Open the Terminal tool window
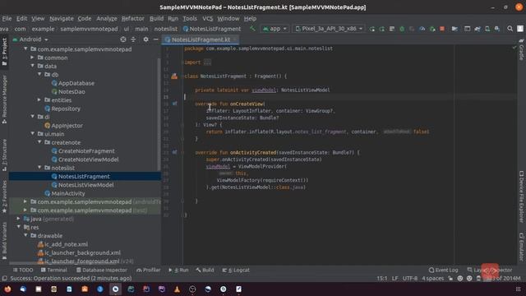The height and width of the screenshot is (296, 526). click(x=53, y=270)
